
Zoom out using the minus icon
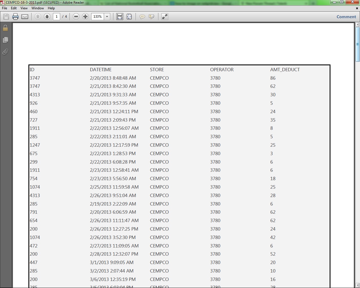coord(76,17)
